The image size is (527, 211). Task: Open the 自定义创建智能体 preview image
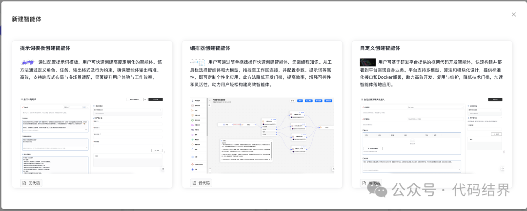click(432, 134)
